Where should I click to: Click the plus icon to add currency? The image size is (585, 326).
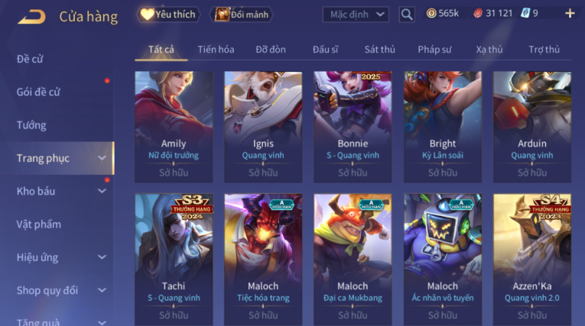(570, 14)
